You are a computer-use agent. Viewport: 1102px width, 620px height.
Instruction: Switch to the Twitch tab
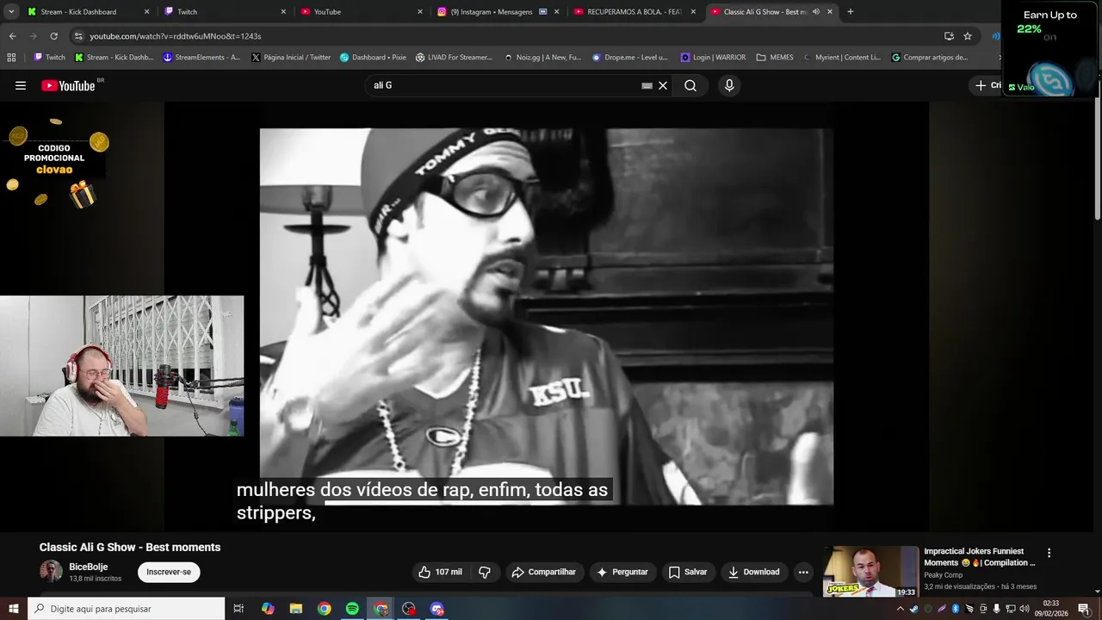pos(226,12)
